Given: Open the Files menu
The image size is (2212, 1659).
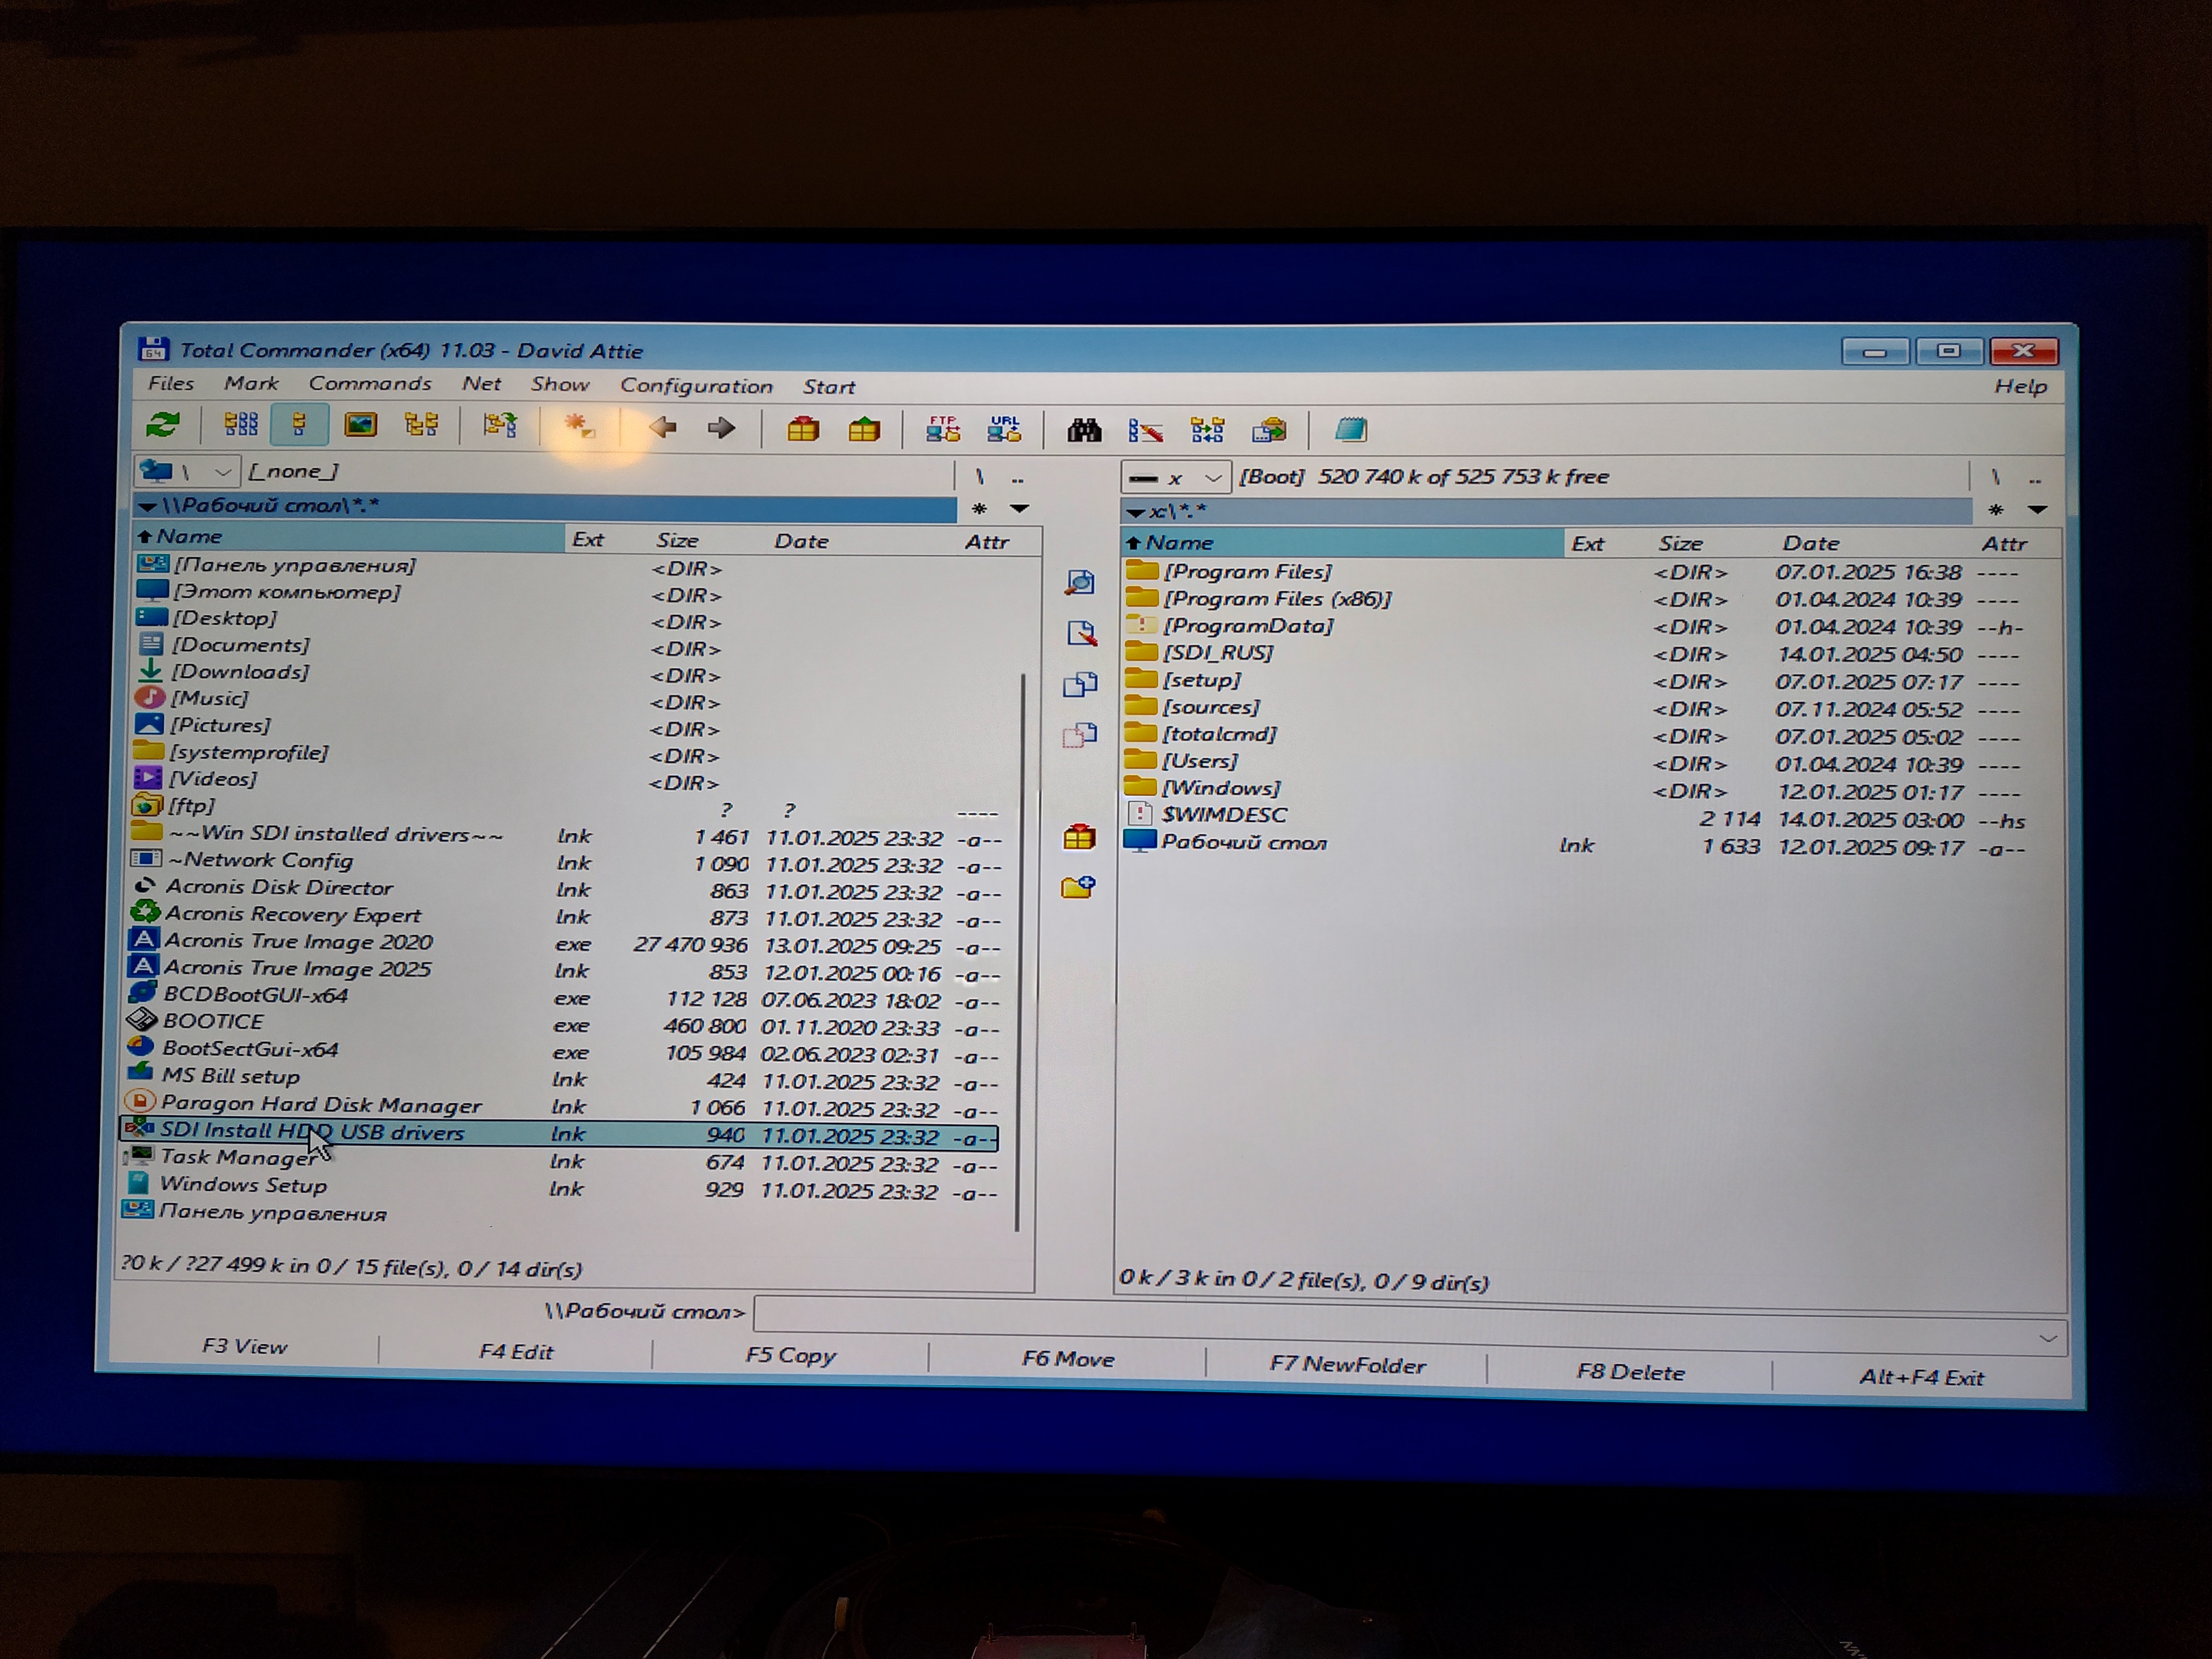Looking at the screenshot, I should coord(171,383).
